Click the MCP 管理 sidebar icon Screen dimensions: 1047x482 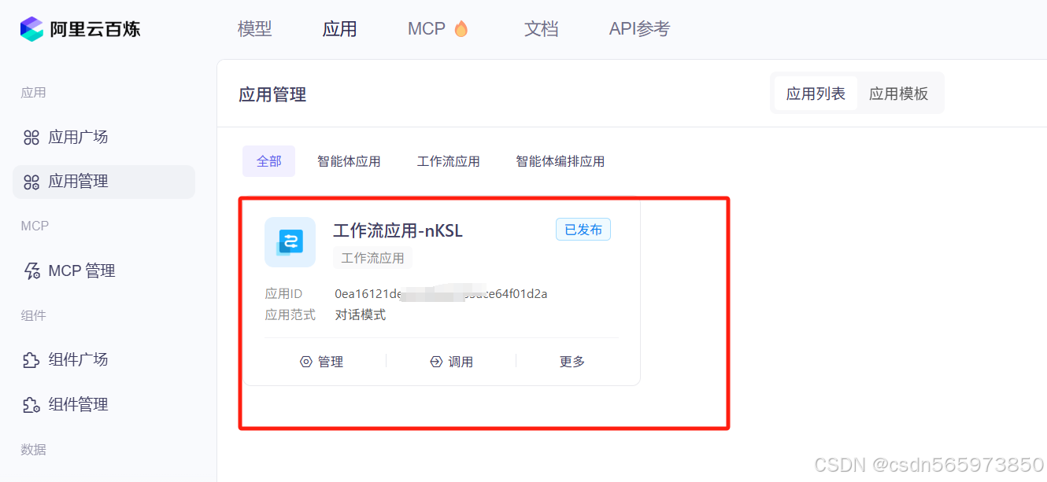(x=31, y=271)
